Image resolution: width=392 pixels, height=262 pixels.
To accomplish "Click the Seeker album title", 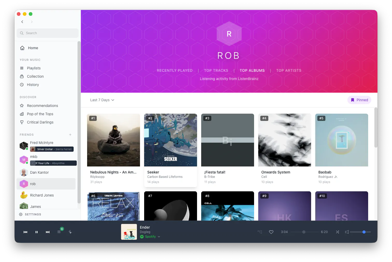I will [x=153, y=172].
